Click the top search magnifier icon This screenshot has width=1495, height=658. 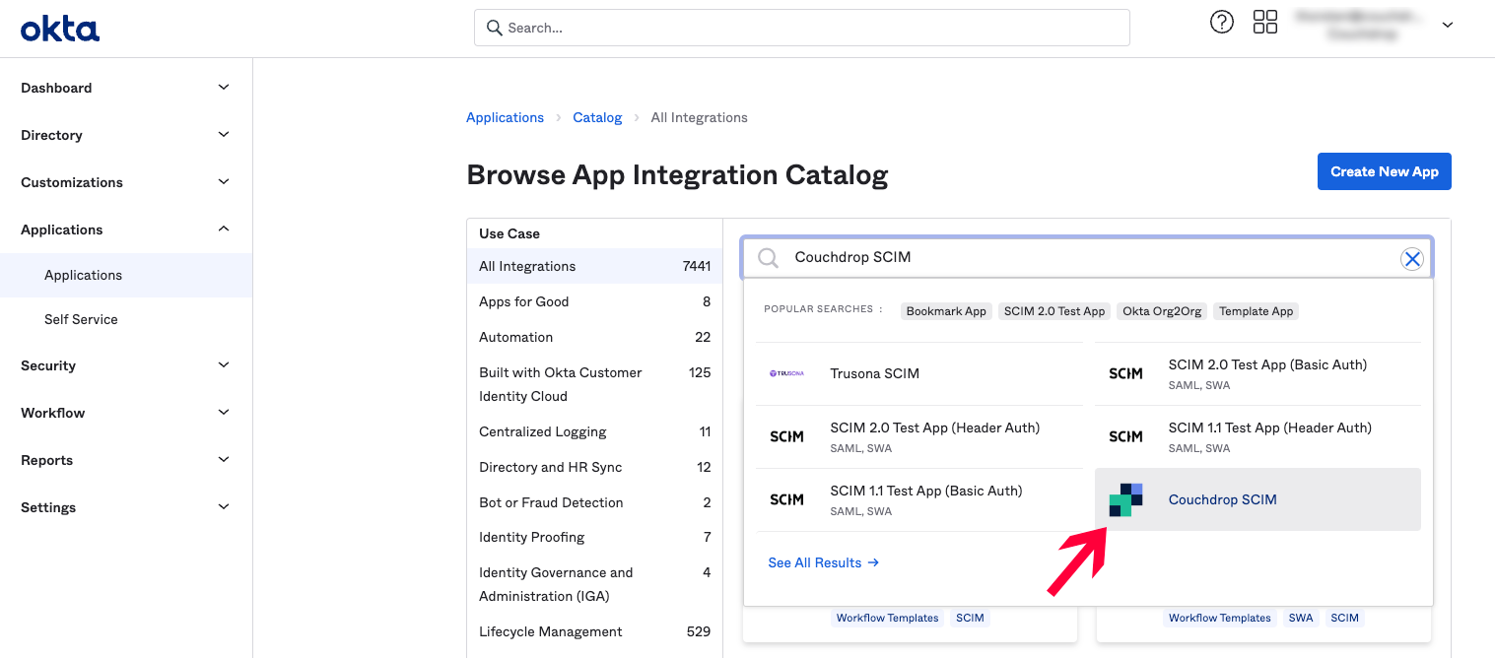(494, 28)
